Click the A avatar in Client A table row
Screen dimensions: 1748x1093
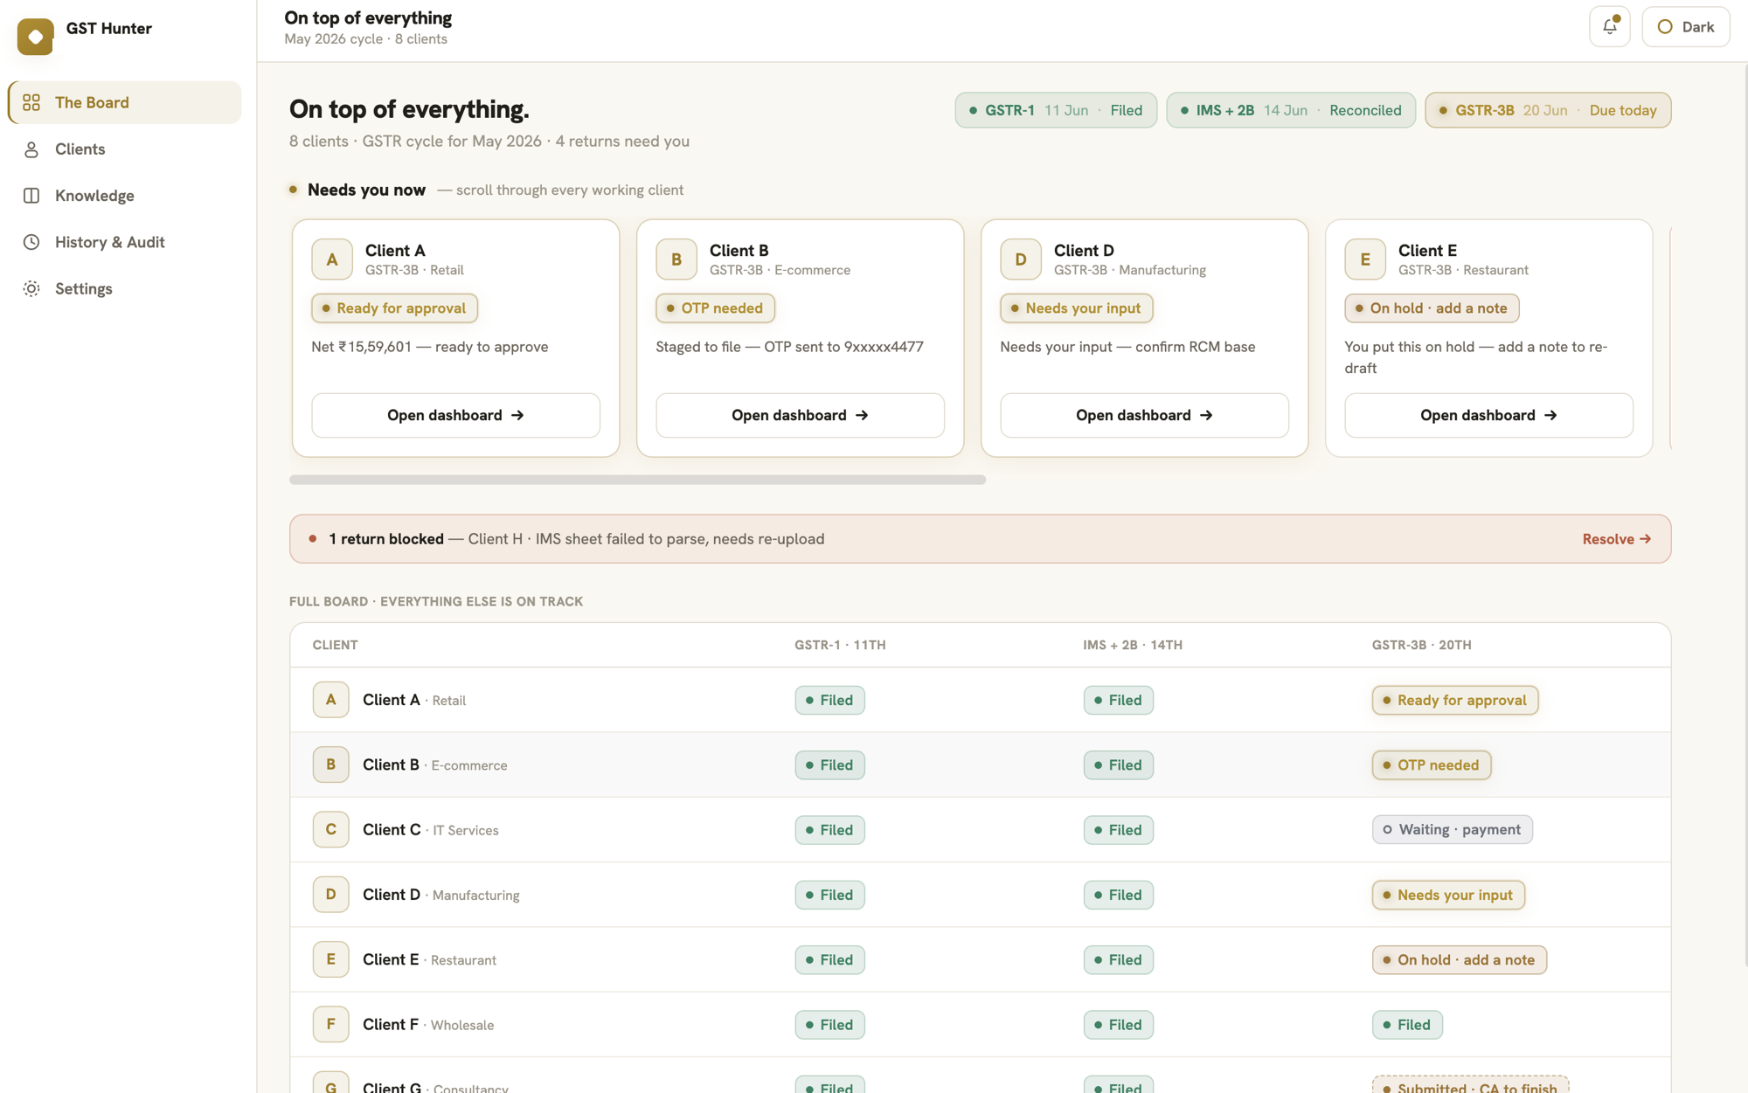pyautogui.click(x=330, y=700)
